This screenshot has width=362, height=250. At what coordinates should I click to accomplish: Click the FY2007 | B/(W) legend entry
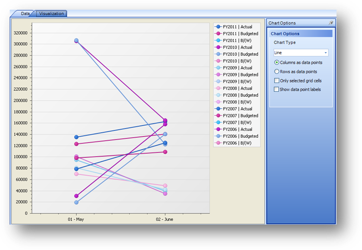(x=233, y=122)
